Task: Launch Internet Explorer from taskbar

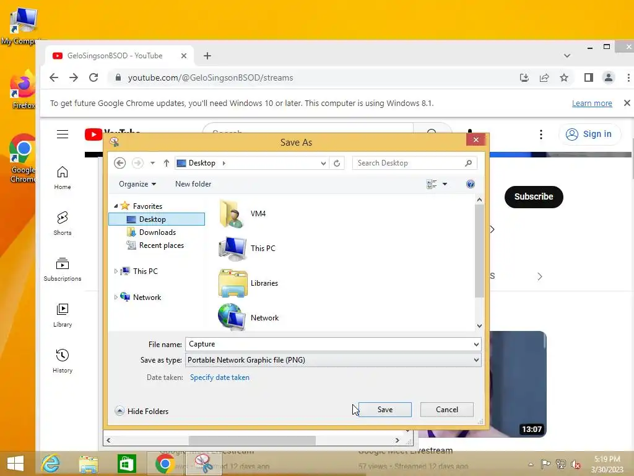Action: click(50, 464)
